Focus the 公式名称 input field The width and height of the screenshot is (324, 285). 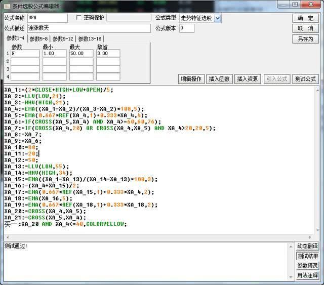pos(48,18)
